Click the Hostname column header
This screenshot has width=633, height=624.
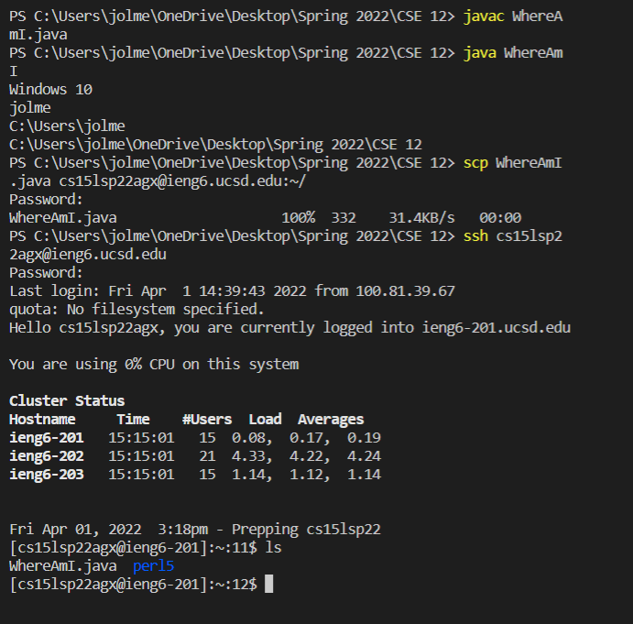tap(42, 419)
